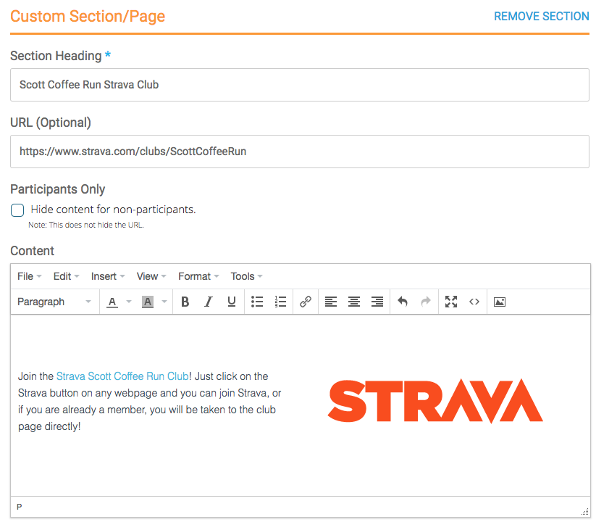Toggle bold formatting in the editor

point(185,302)
